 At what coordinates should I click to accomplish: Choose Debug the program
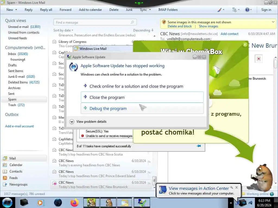(x=142, y=108)
